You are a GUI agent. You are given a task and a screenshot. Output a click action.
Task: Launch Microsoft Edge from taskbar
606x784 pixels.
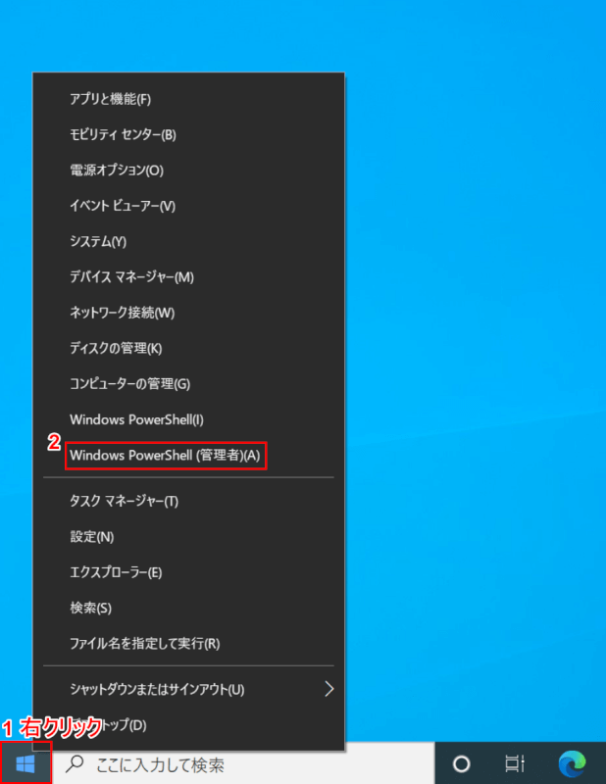572,764
